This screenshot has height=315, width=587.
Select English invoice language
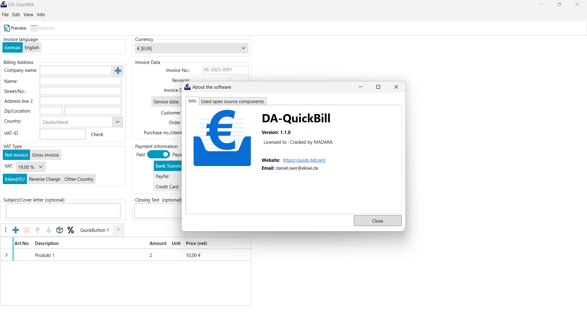[32, 48]
